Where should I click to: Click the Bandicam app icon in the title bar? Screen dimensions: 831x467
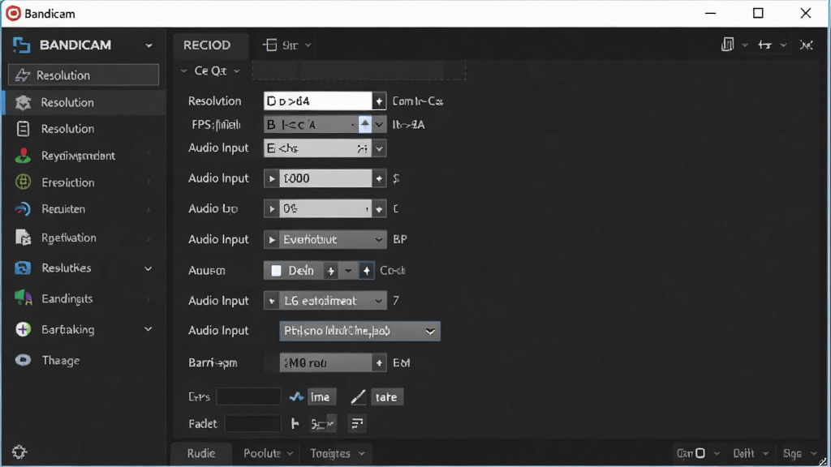click(13, 13)
